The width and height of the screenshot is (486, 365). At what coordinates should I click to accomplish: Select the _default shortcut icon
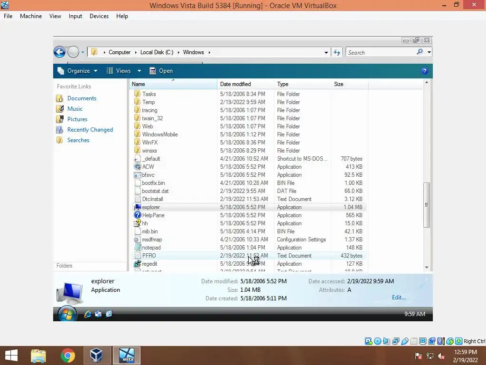pyautogui.click(x=137, y=159)
